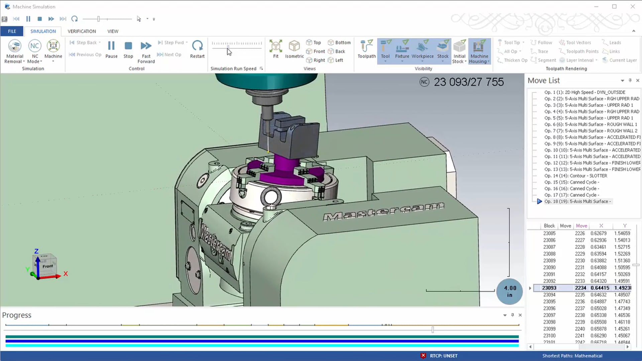
Task: Open the VERIFICATION ribbon tab
Action: [x=82, y=31]
